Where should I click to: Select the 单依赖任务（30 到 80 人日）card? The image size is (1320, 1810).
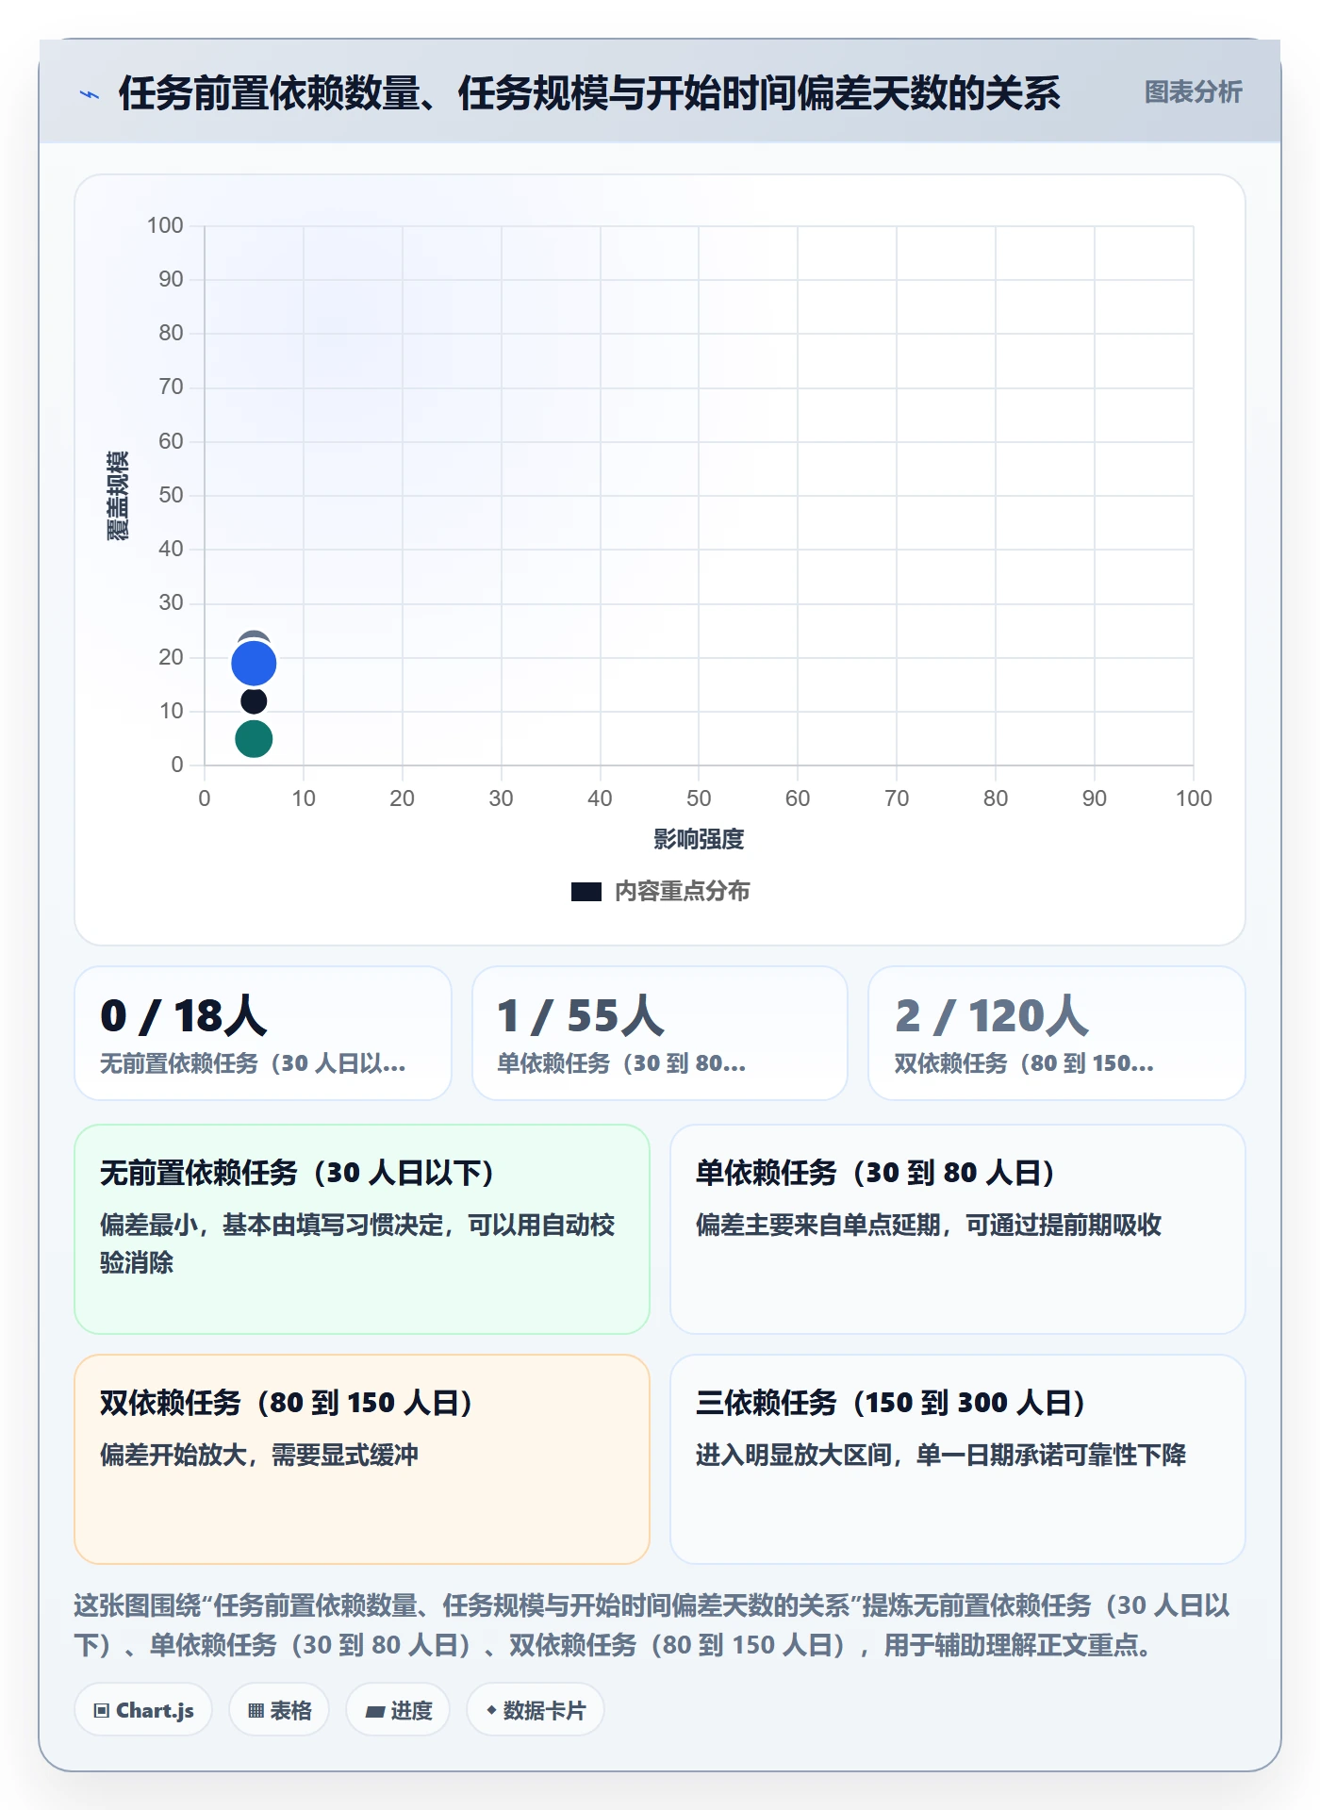tap(958, 1228)
